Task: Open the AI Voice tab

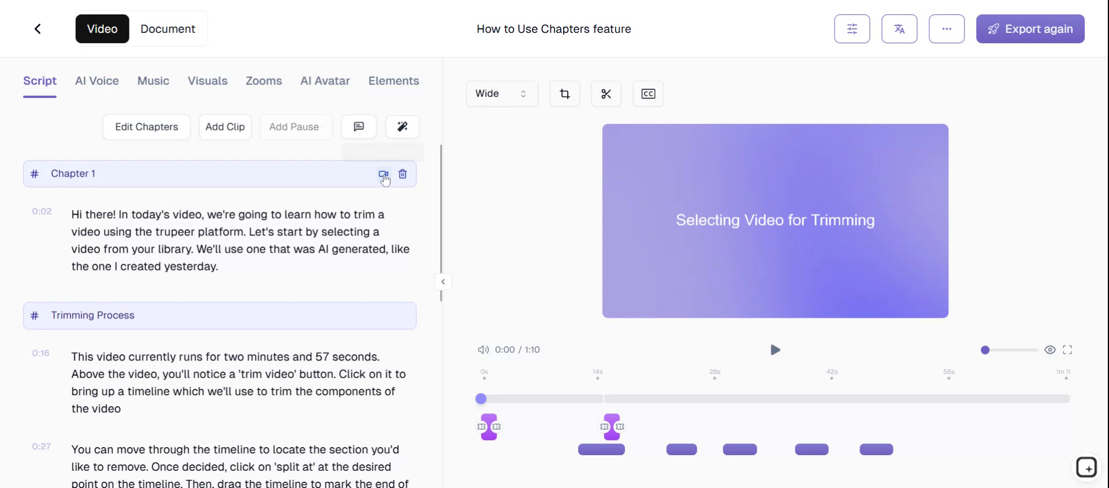Action: (x=97, y=81)
